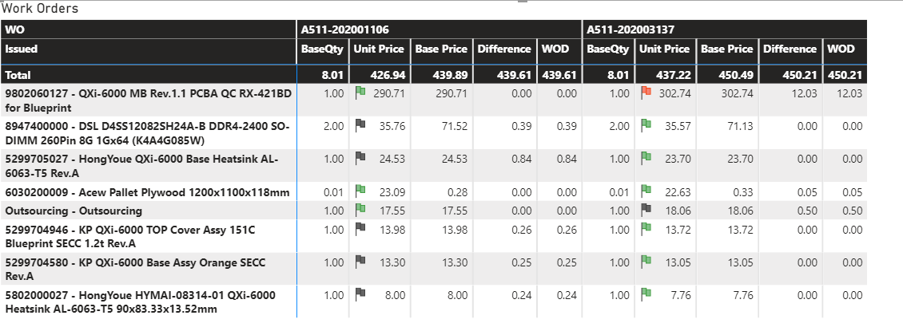
Task: Click green flag beside 23.09 unit price
Action: pos(360,190)
